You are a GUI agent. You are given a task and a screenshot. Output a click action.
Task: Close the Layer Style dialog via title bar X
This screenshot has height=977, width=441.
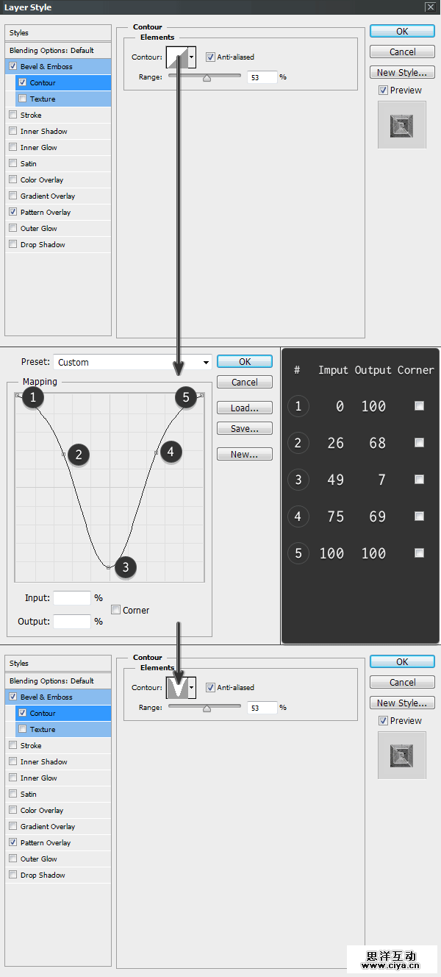pyautogui.click(x=431, y=7)
